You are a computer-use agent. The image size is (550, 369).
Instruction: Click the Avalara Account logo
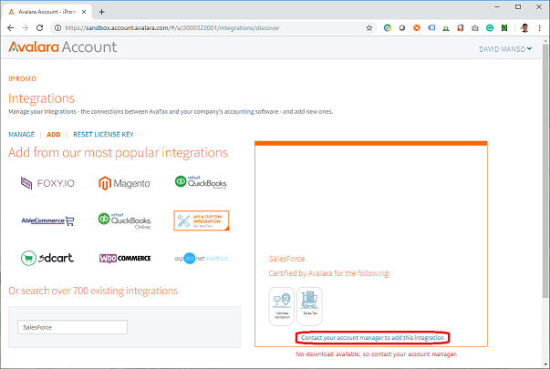[62, 47]
